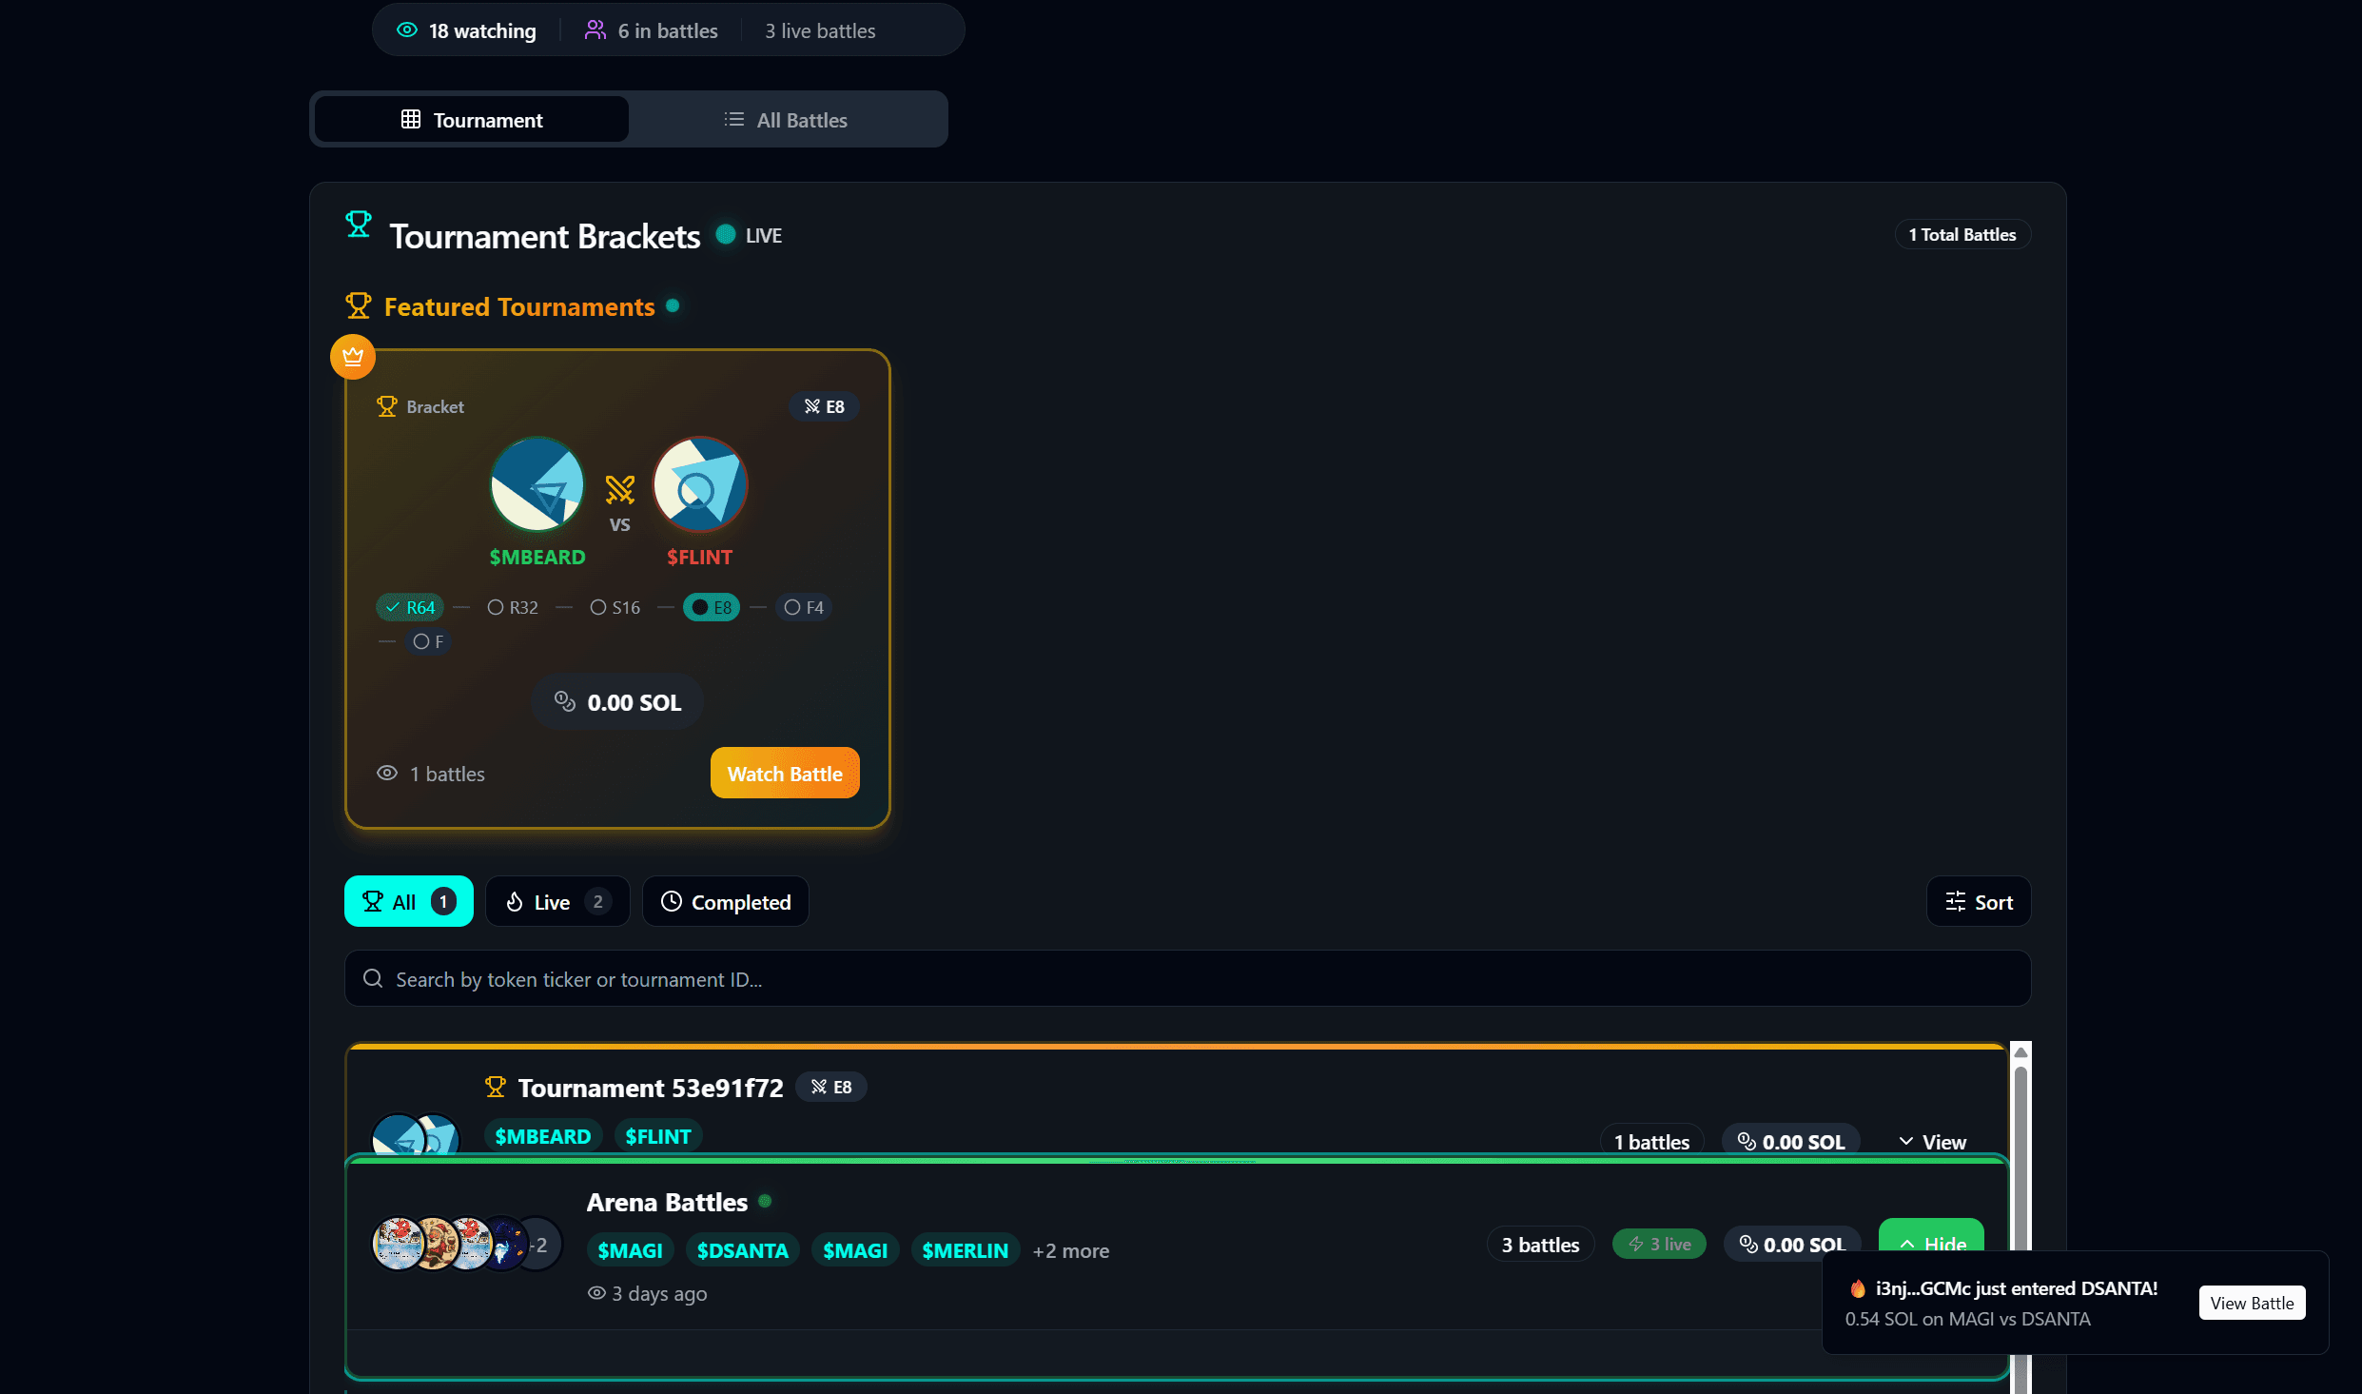2362x1394 pixels.
Task: Click the coin icon beside 0.00 SOL prize
Action: pyautogui.click(x=563, y=701)
